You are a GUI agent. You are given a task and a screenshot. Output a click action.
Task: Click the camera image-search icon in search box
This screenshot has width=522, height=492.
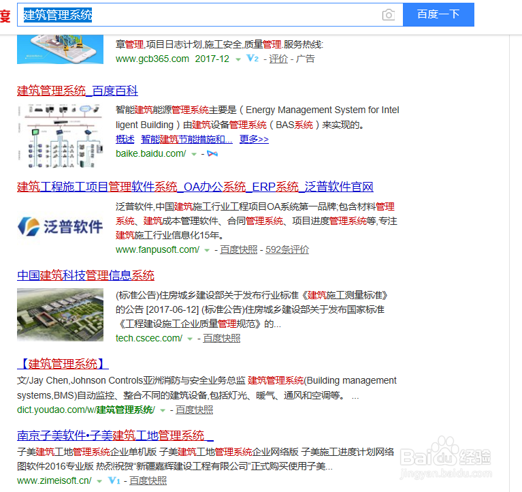[388, 15]
